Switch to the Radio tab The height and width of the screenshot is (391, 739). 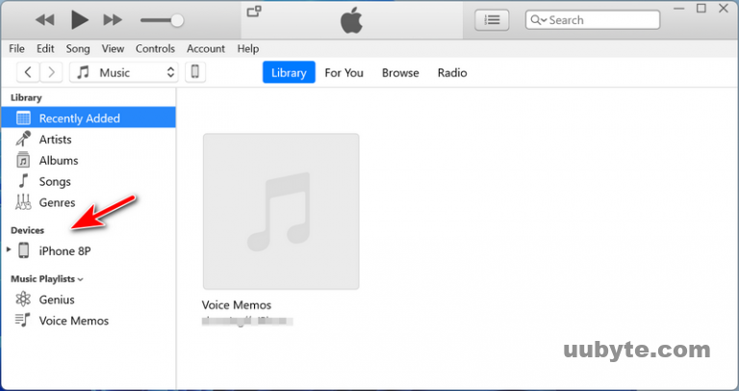click(x=452, y=72)
